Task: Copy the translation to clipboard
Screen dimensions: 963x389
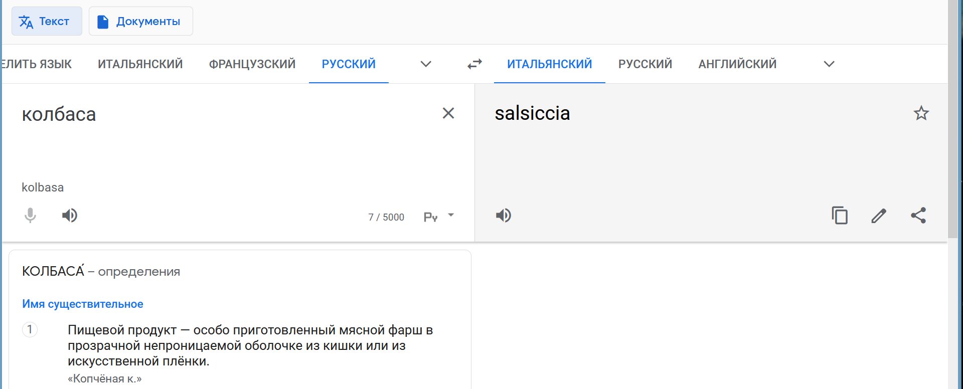Action: pyautogui.click(x=840, y=216)
